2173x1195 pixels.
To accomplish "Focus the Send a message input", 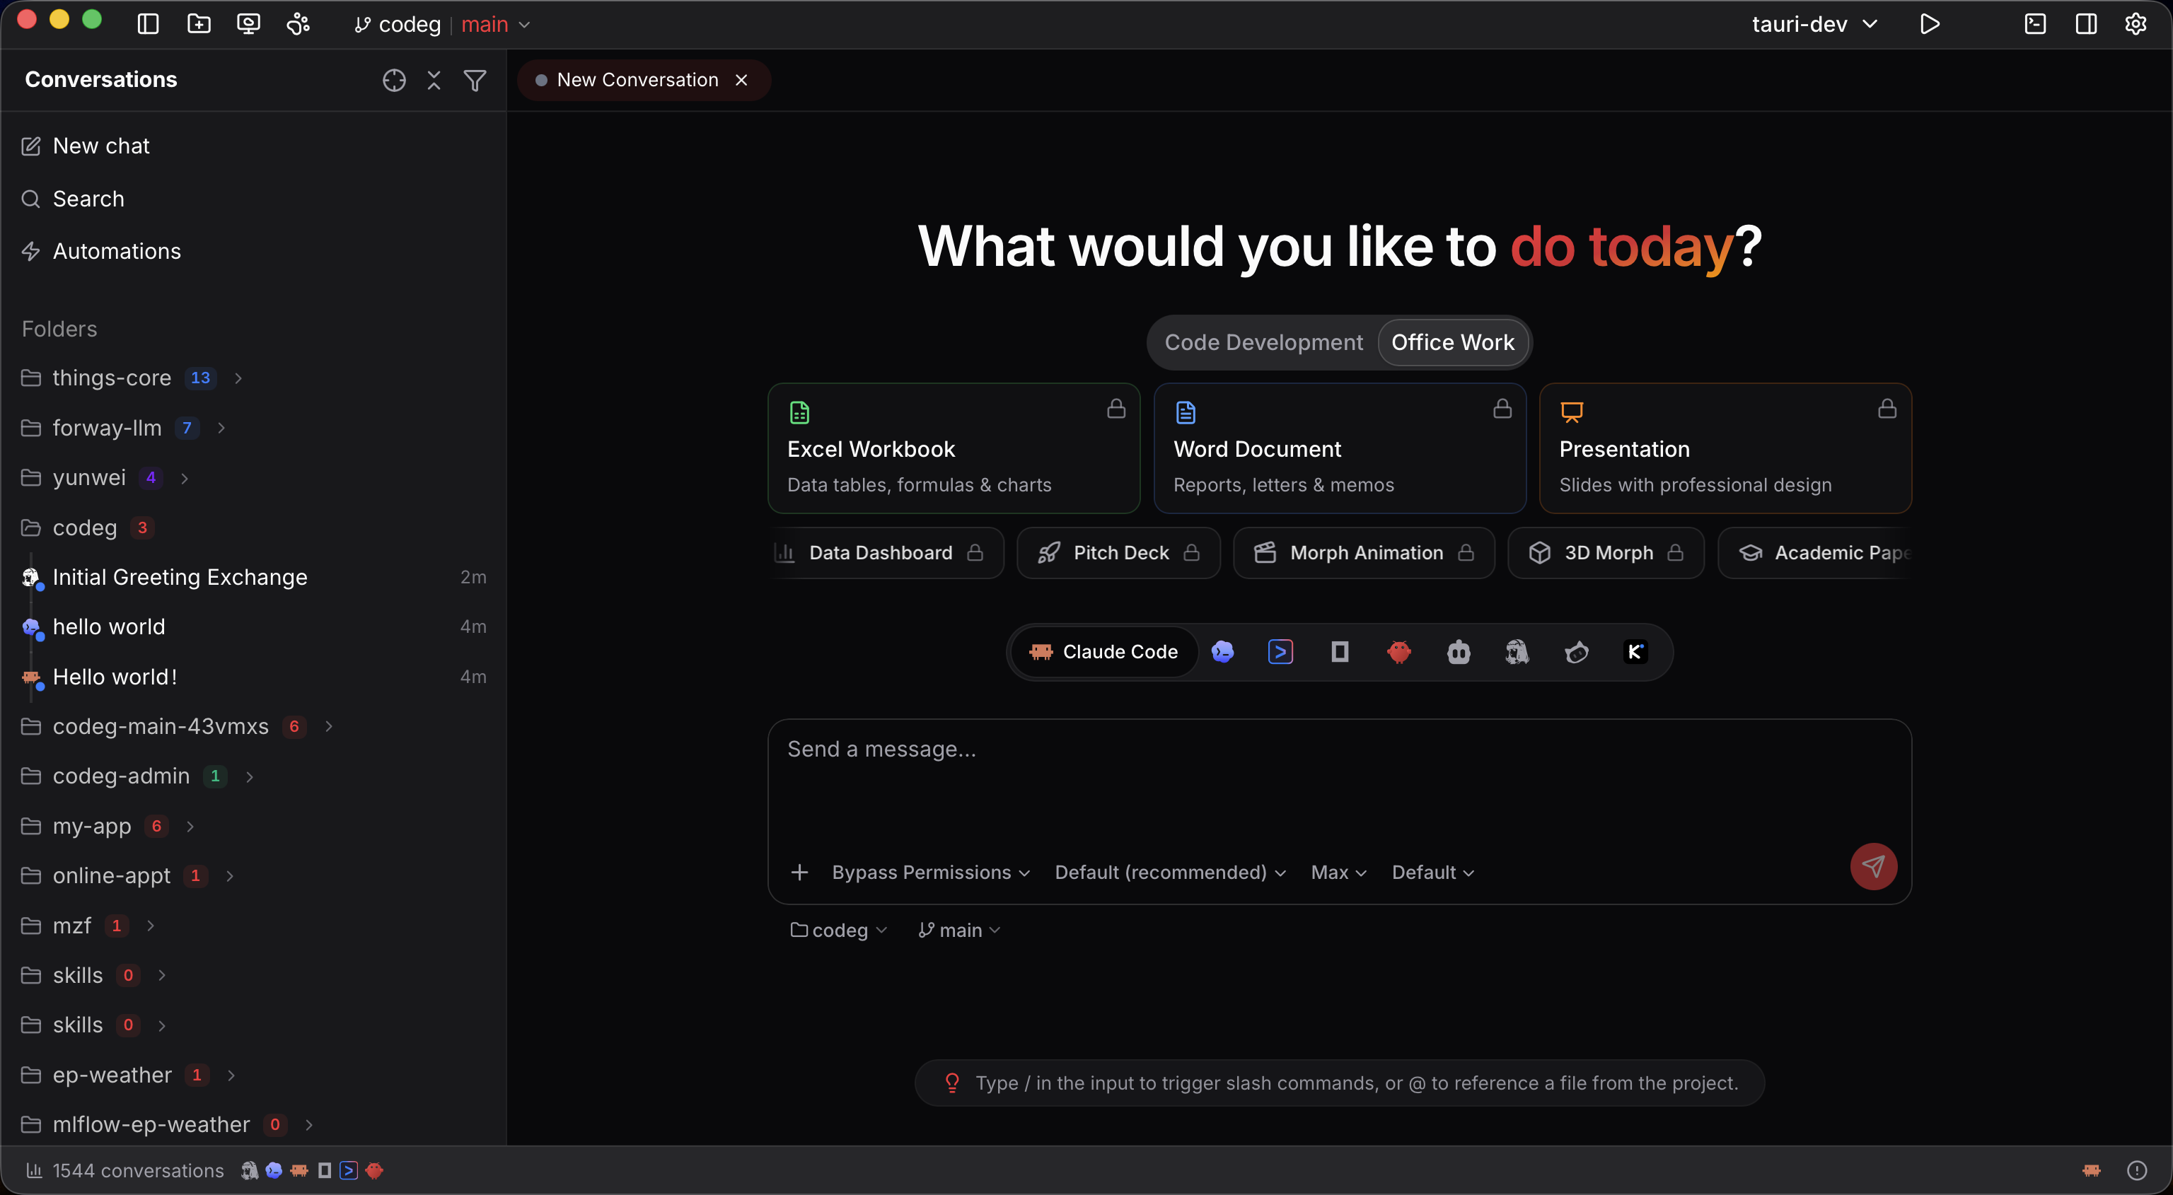I will pos(1340,780).
